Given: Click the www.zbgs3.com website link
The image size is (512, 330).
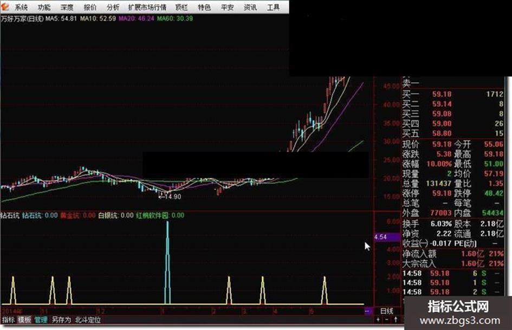Looking at the screenshot, I should pyautogui.click(x=459, y=321).
